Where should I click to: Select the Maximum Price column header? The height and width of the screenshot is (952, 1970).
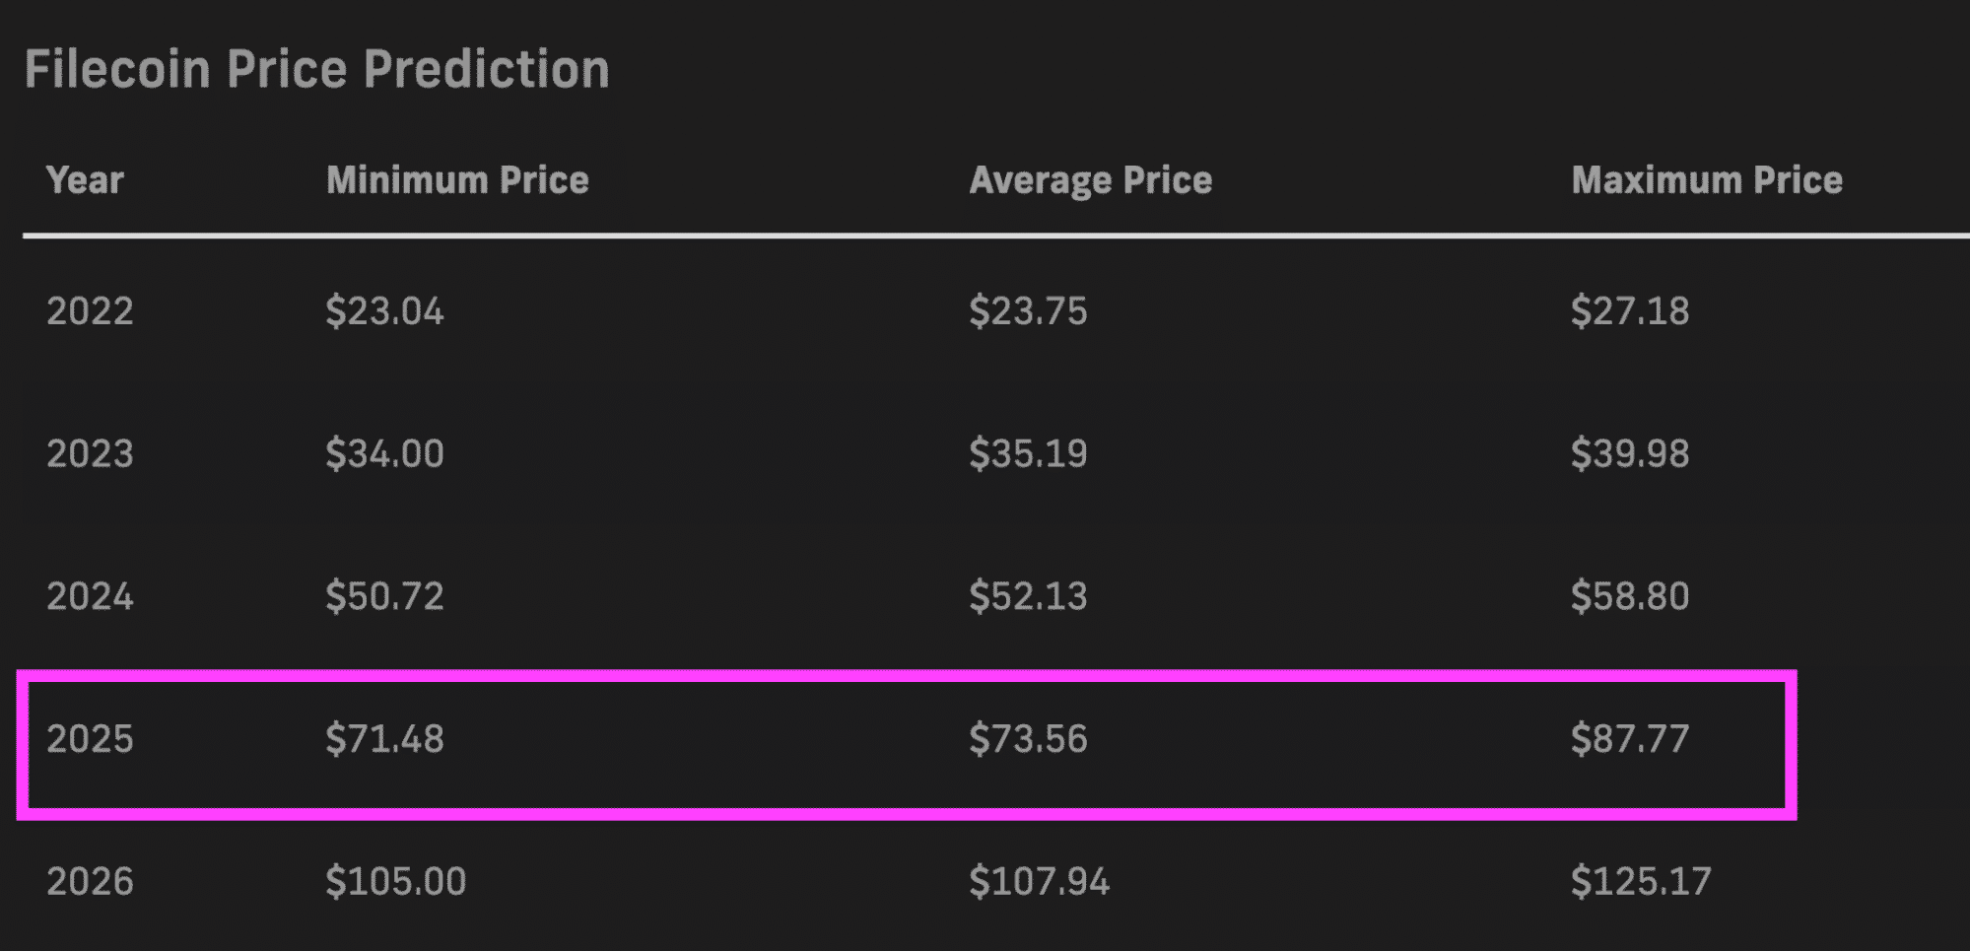click(x=1707, y=180)
